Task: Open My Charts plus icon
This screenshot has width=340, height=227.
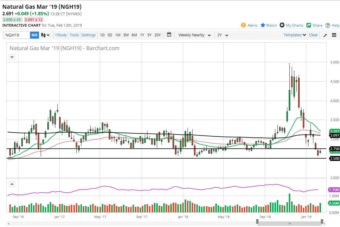Action: point(282,25)
